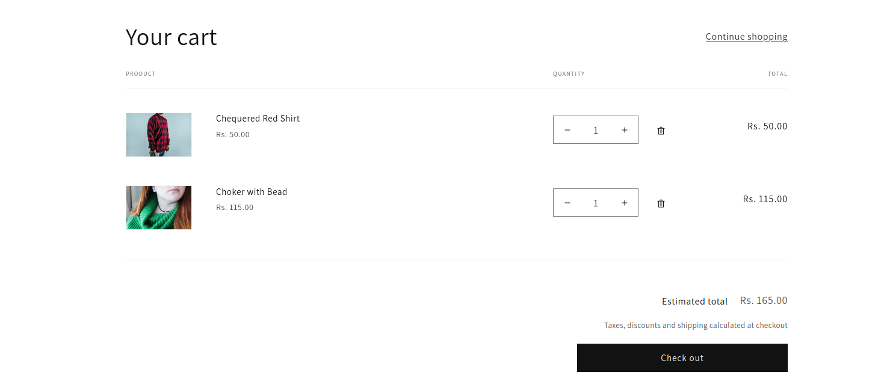Click the Rs. 115.00 line total for Choker
Viewport: 881px width, 390px height.
[765, 199]
